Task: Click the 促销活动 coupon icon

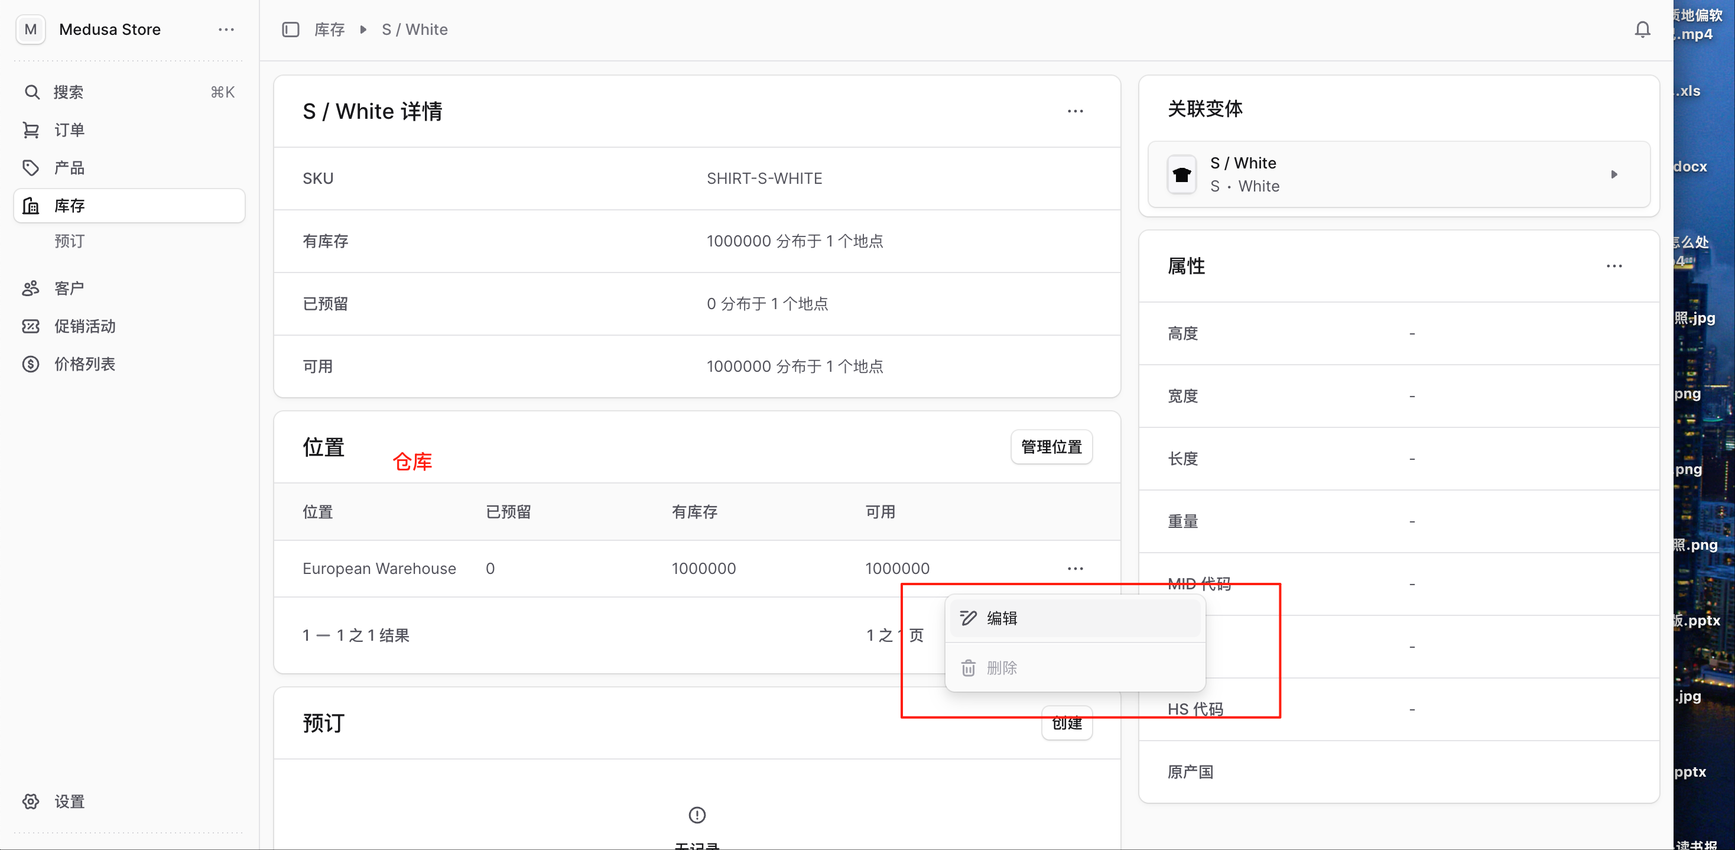Action: [x=31, y=326]
